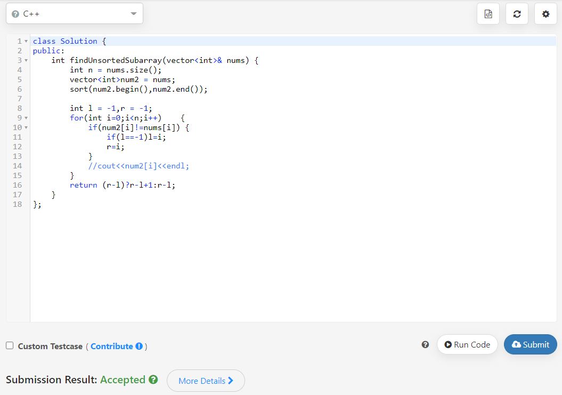Screen dimensions: 562x395
Task: Open editor settings gear icon
Action: click(545, 14)
